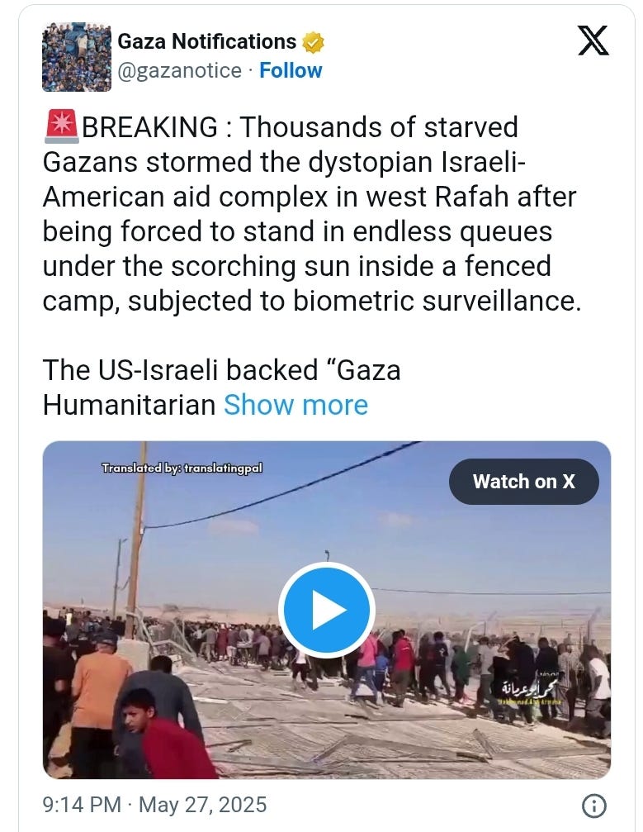Click the red siren emoji icon
This screenshot has width=643, height=832.
coord(61,126)
